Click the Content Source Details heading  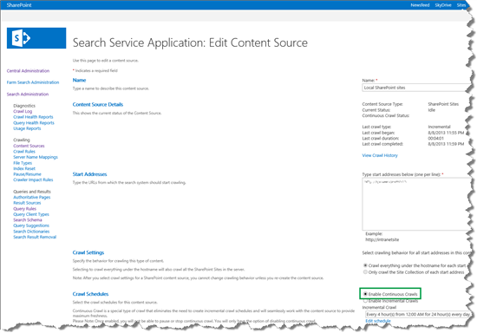click(x=98, y=105)
